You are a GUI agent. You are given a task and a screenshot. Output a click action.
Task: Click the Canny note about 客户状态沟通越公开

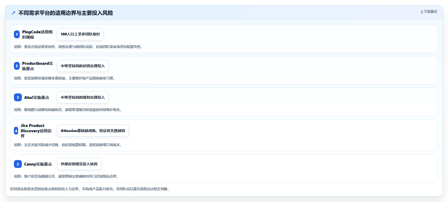point(67,176)
